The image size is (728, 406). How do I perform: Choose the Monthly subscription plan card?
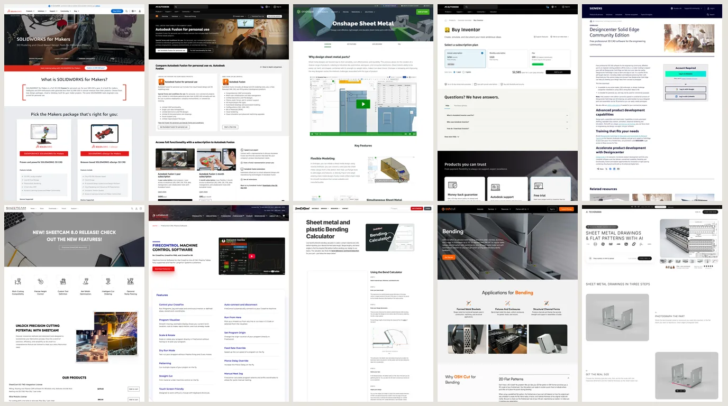507,59
